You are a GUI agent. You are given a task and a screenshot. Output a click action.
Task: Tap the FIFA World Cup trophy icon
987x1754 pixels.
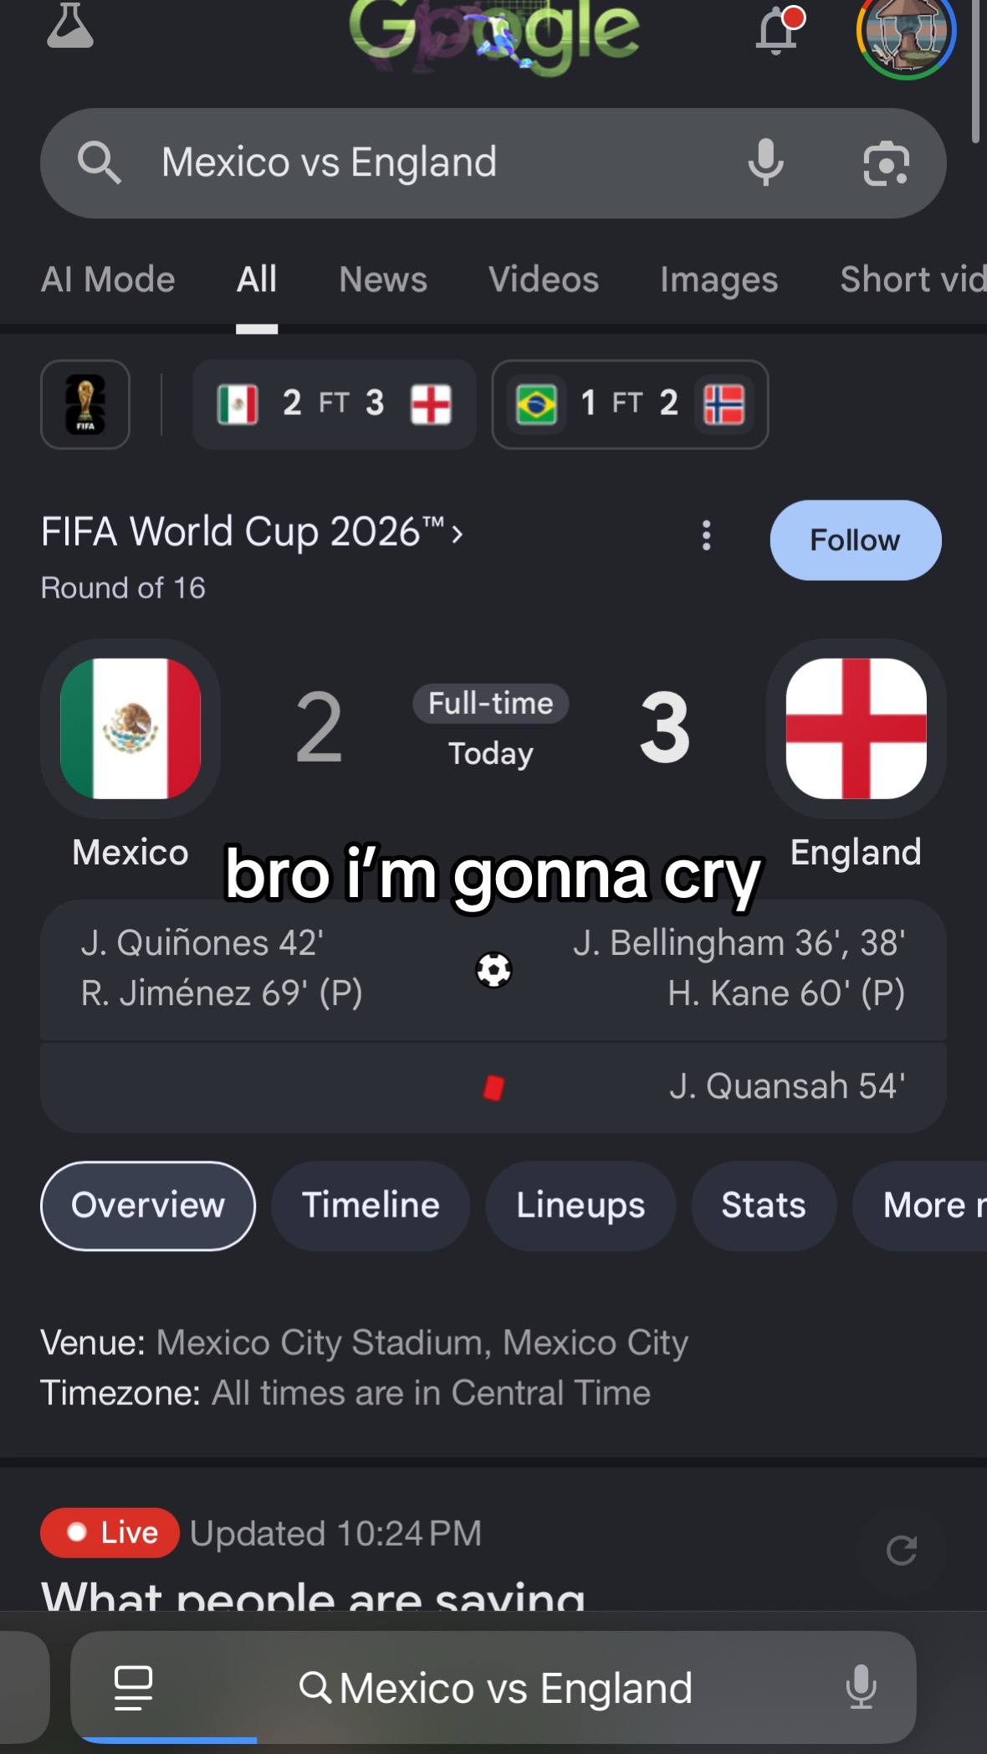[x=85, y=404]
